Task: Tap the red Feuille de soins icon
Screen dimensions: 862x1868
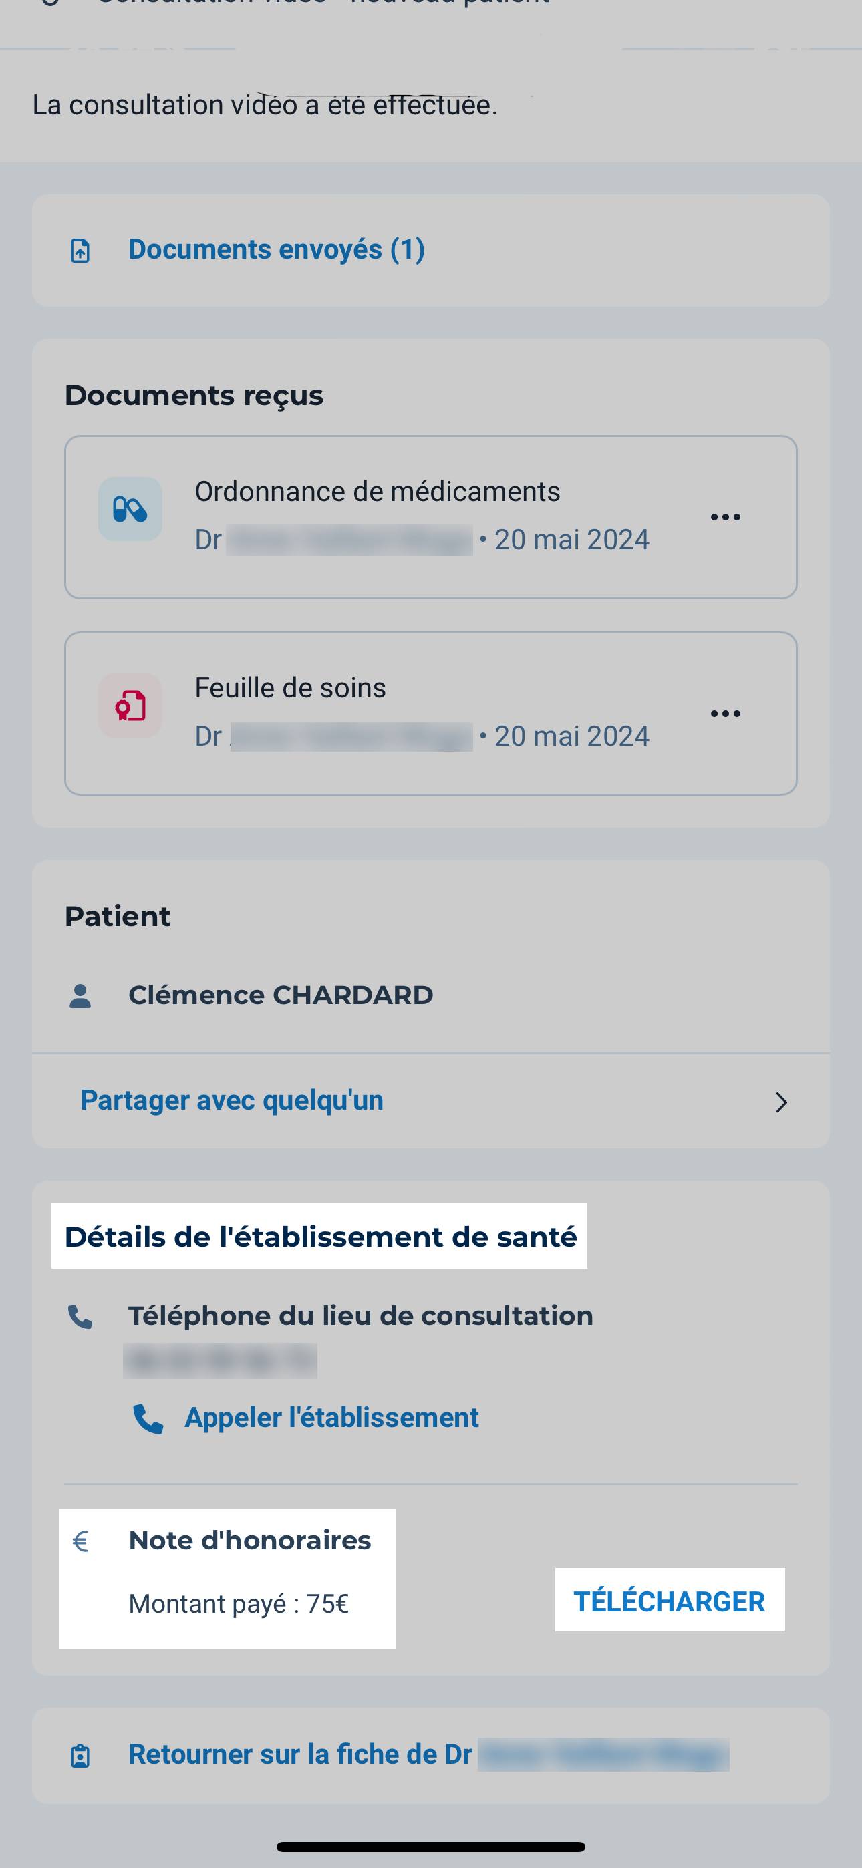Action: (x=130, y=706)
